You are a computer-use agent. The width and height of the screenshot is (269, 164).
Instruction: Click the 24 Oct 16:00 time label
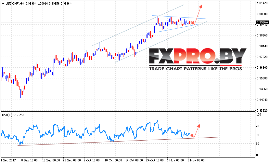155,160
